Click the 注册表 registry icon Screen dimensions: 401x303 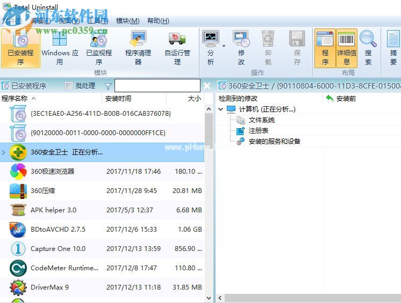pyautogui.click(x=240, y=131)
